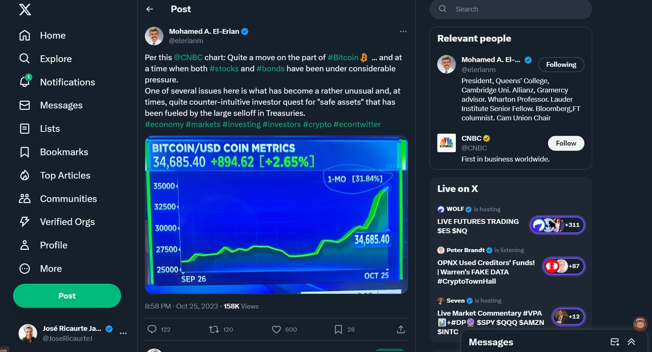Image resolution: width=652 pixels, height=352 pixels.
Task: Open account menu dots beside José Ricaurte
Action: (x=123, y=333)
